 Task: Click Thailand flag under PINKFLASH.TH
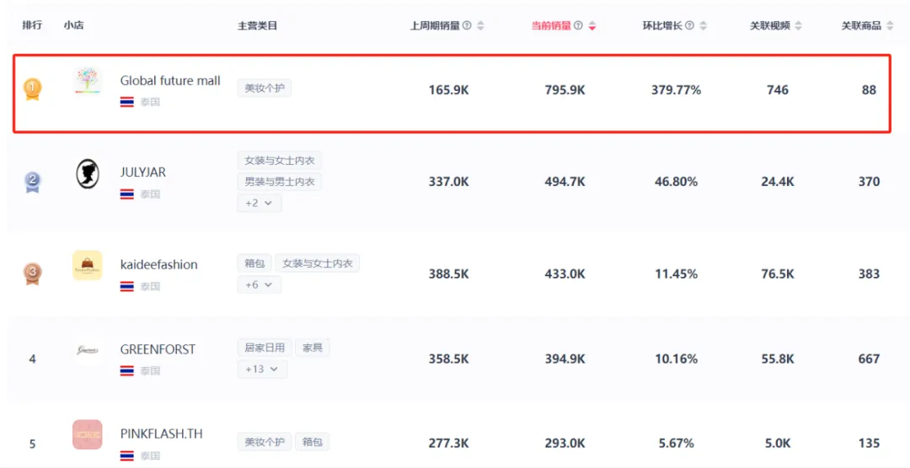pyautogui.click(x=127, y=456)
